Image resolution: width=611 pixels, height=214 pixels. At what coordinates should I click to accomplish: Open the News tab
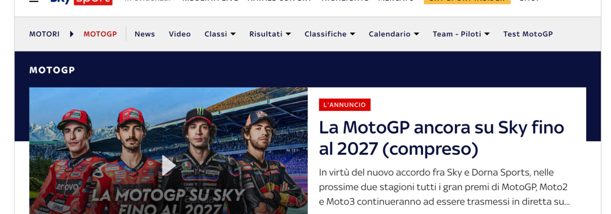pyautogui.click(x=145, y=34)
